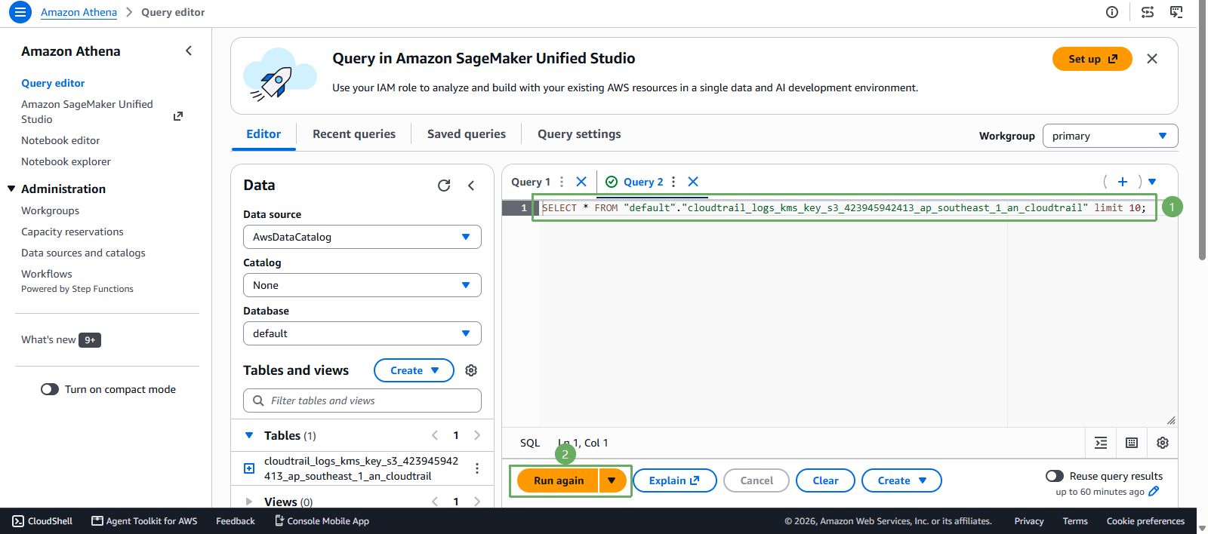Click the Set up button
Image resolution: width=1208 pixels, height=534 pixels.
pyautogui.click(x=1092, y=59)
